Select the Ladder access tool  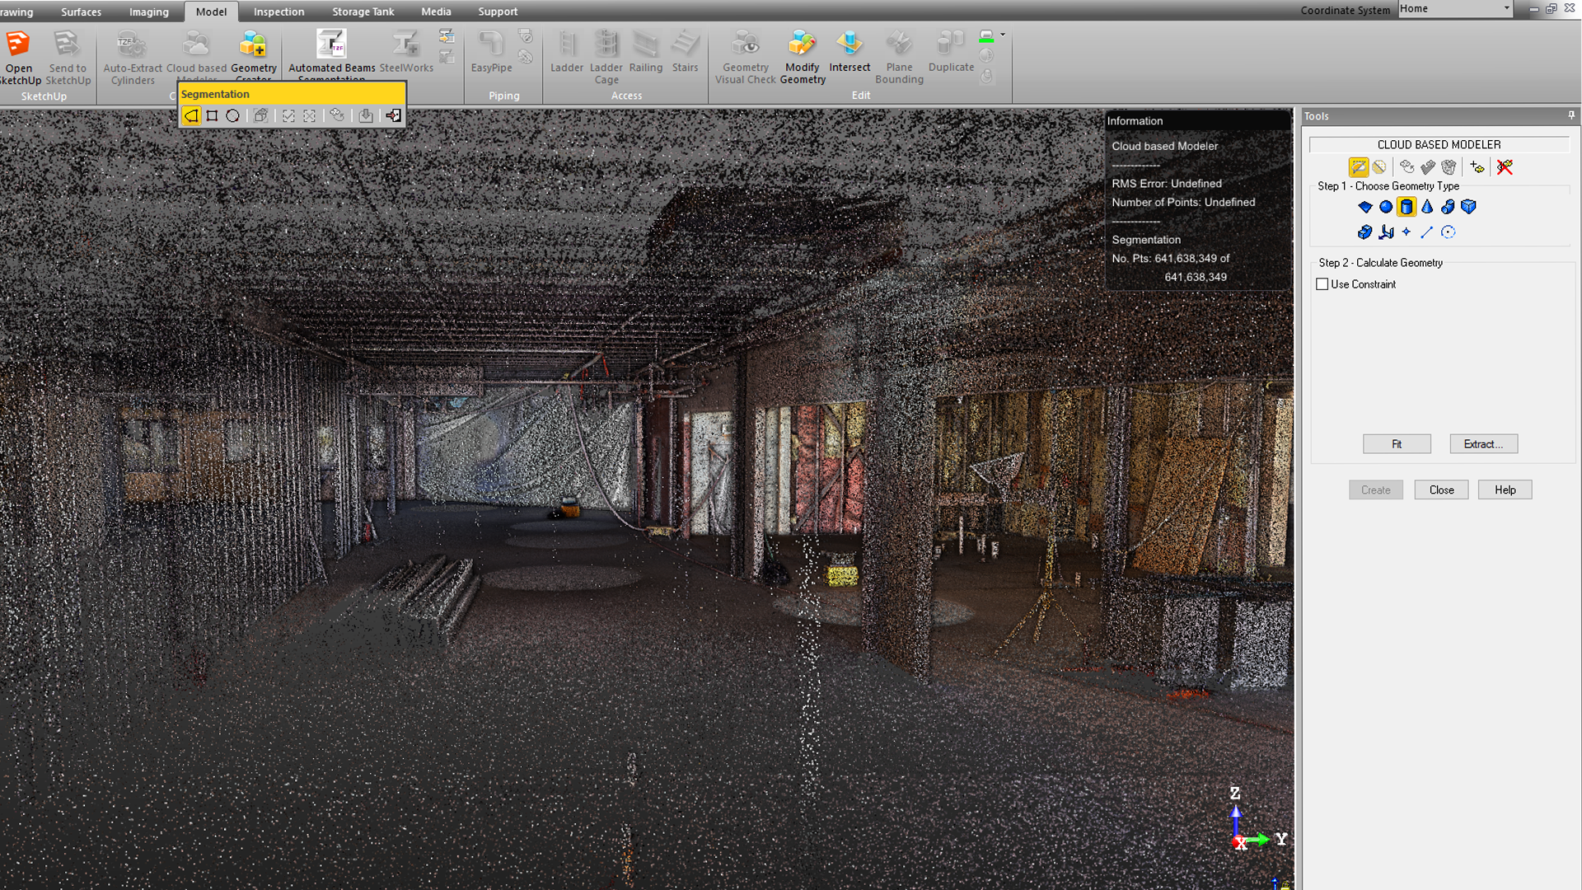coord(567,52)
